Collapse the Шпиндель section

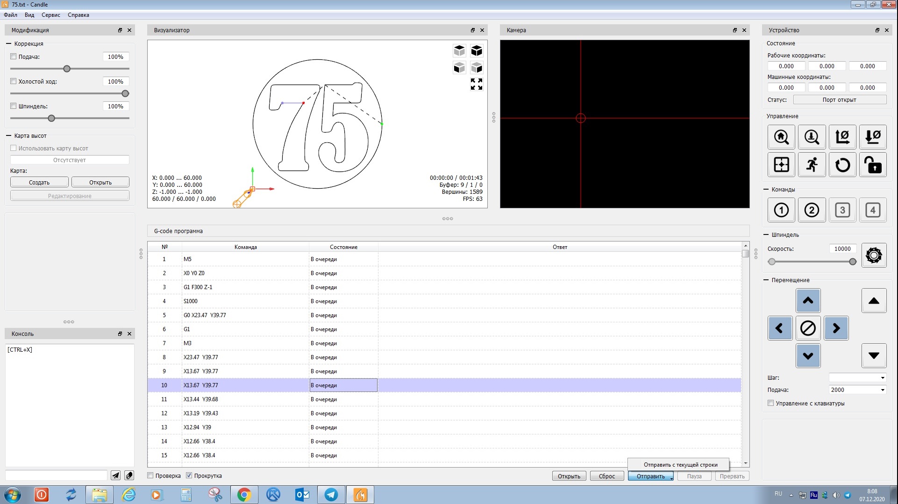click(766, 235)
